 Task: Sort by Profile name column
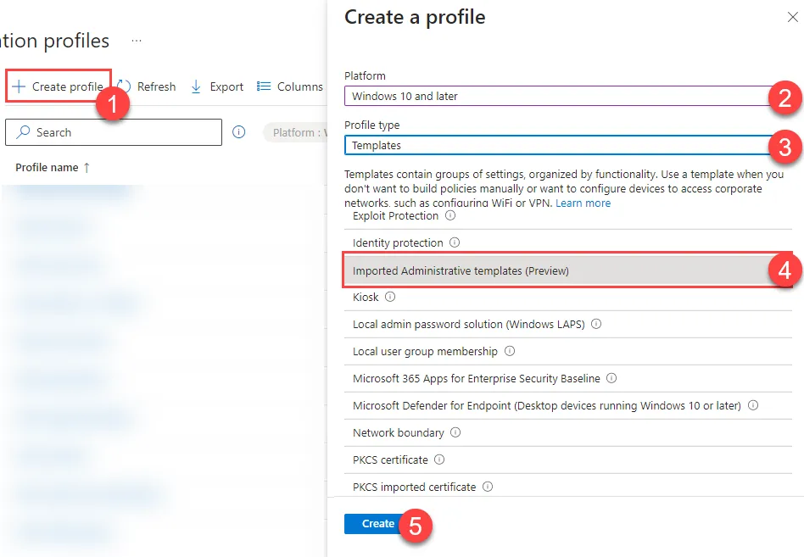(x=47, y=168)
